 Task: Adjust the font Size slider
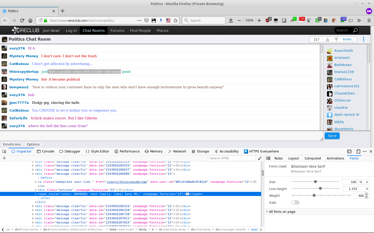point(316,182)
